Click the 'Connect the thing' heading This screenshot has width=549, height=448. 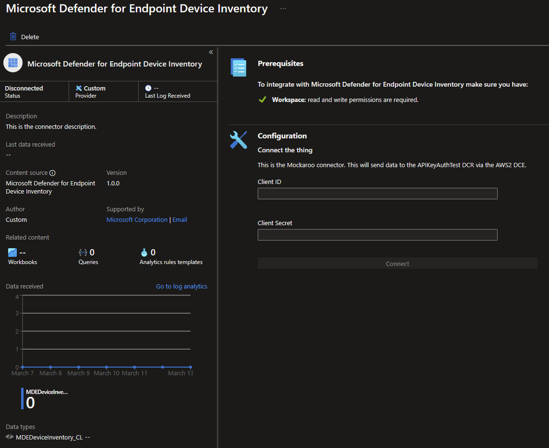click(x=285, y=150)
